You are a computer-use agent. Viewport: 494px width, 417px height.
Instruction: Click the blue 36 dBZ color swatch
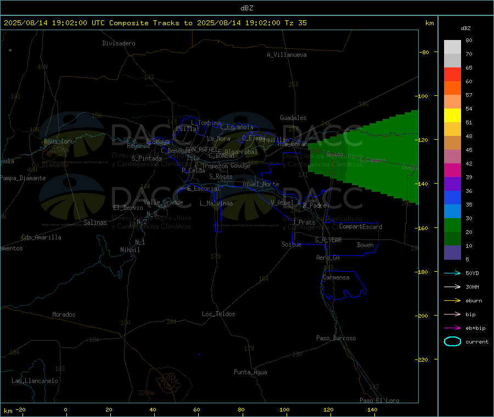tap(452, 197)
